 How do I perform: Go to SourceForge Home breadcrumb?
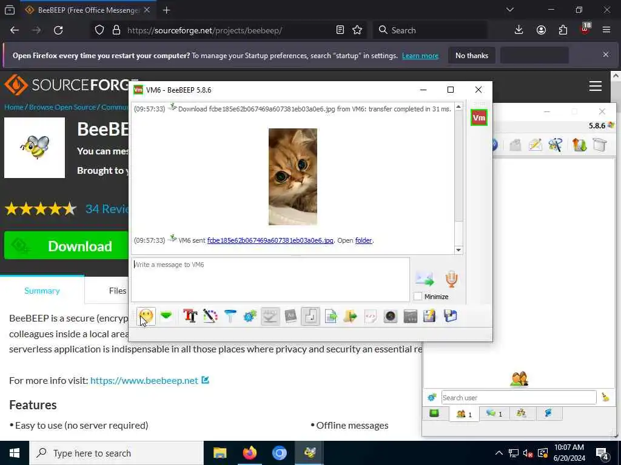point(13,107)
